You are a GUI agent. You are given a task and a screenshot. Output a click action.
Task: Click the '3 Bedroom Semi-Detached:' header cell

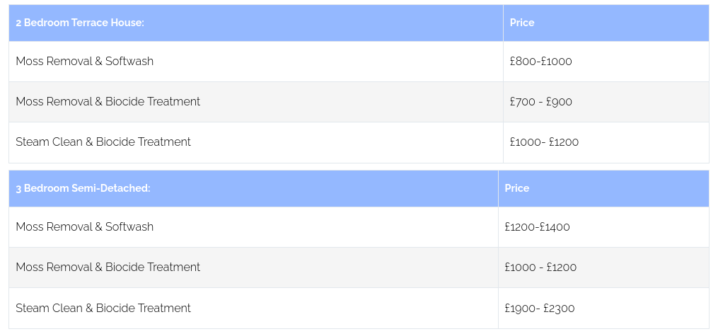83,188
